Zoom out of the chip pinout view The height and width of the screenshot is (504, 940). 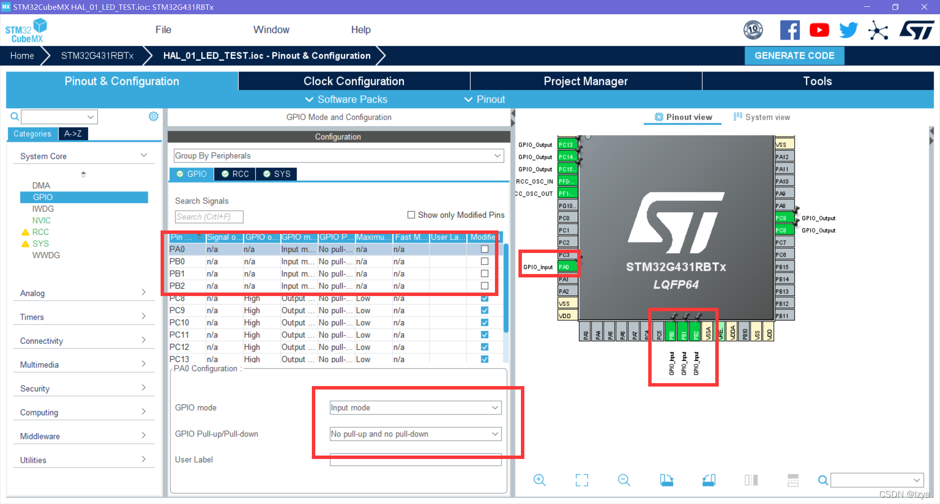point(624,480)
